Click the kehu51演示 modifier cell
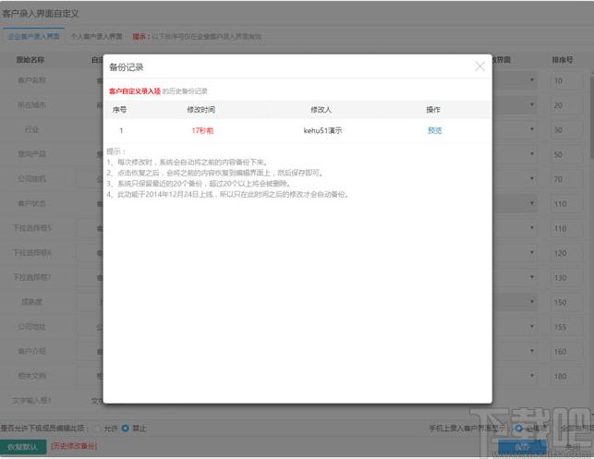Screen dimensions: 594x459 click(x=322, y=130)
